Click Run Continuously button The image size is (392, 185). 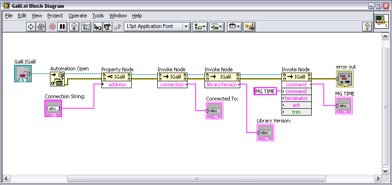pos(41,26)
